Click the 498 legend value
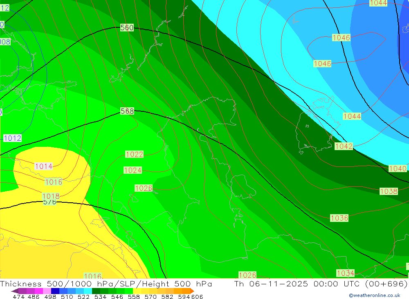Image resolution: width=409 pixels, height=299 pixels. coord(50,297)
